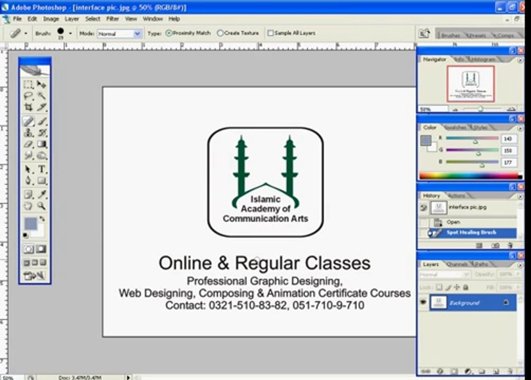Open the layer Opacity slider arrow
This screenshot has width=531, height=380.
coord(518,274)
